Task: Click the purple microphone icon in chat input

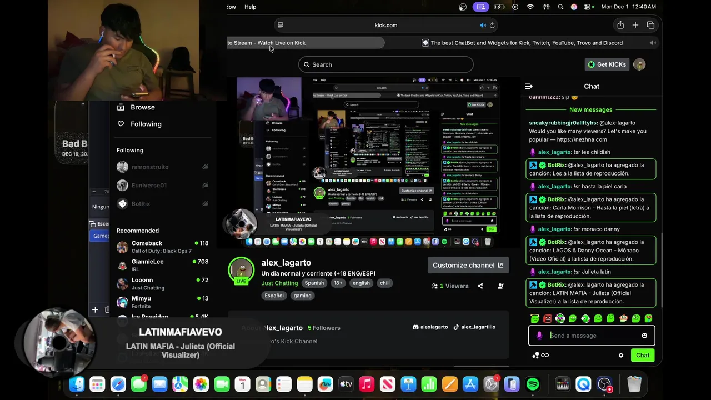Action: coord(539,336)
